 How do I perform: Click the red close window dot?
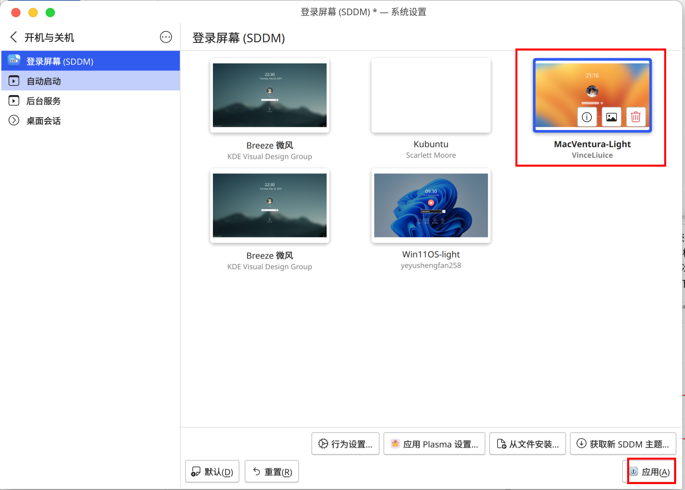click(16, 12)
